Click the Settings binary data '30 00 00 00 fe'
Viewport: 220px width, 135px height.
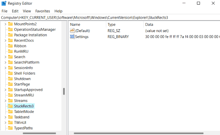pos(157,37)
